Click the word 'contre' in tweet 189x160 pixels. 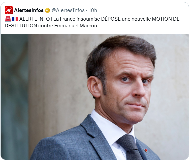point(46,26)
